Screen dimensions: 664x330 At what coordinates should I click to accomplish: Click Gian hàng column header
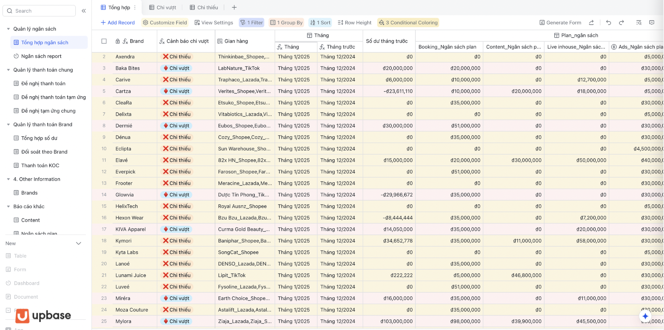[245, 41]
